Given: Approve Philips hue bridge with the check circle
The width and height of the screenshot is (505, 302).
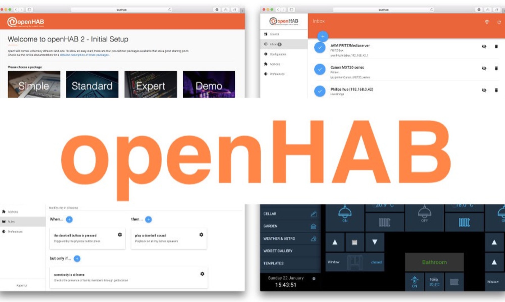Looking at the screenshot, I should 320,91.
